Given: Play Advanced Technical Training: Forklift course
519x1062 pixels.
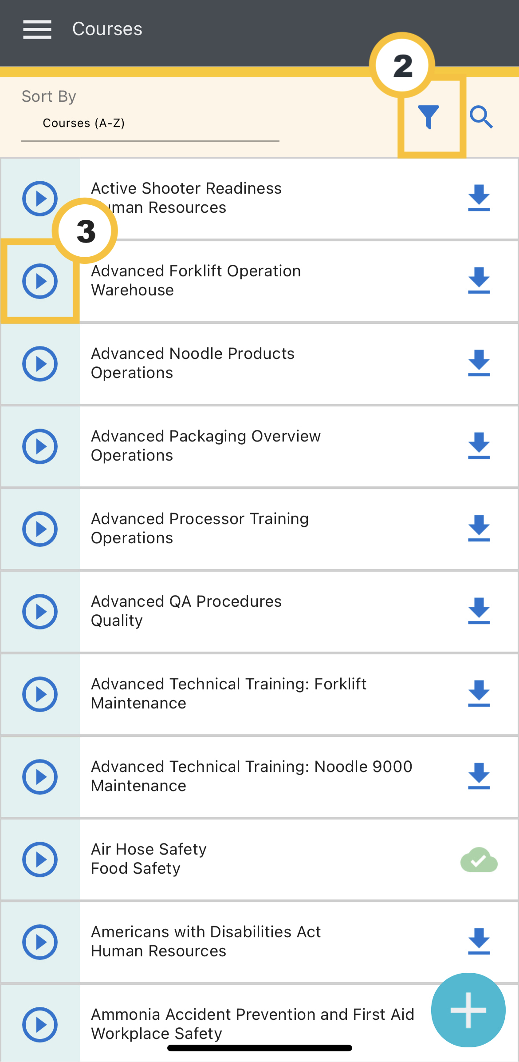Looking at the screenshot, I should [40, 694].
